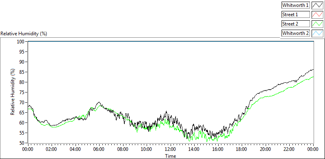This screenshot has width=325, height=159.
Task: Click the vertical Relative Humidity (%) axis label
Action: coord(13,92)
